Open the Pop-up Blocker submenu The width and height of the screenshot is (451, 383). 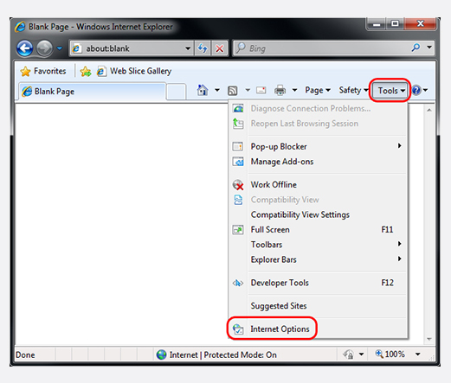tap(318, 146)
